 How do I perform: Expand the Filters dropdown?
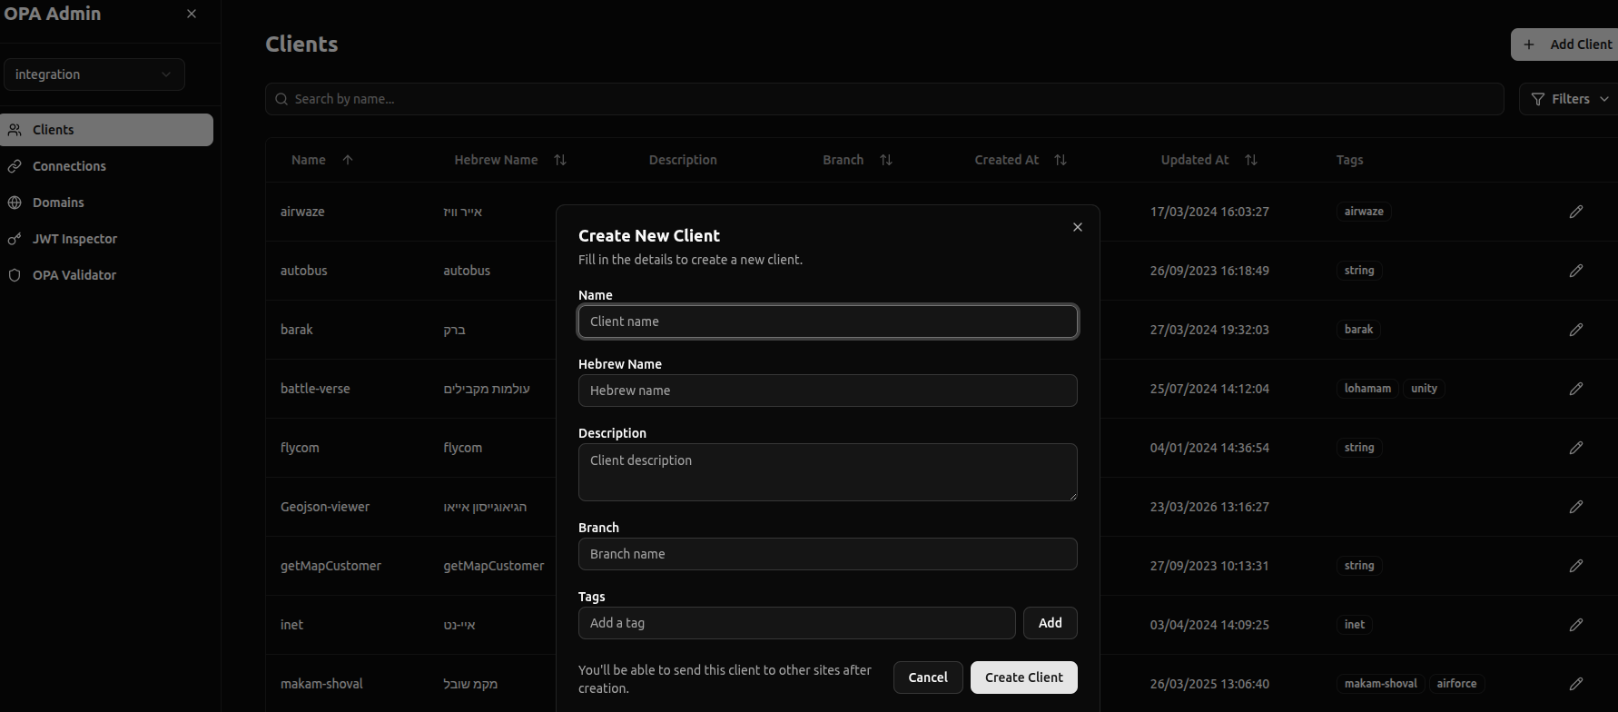click(1569, 99)
